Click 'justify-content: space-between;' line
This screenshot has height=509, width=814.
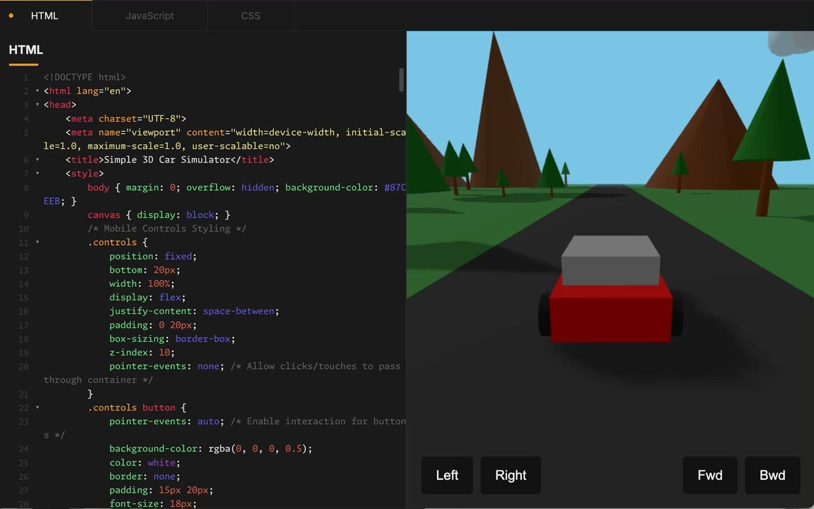point(194,311)
